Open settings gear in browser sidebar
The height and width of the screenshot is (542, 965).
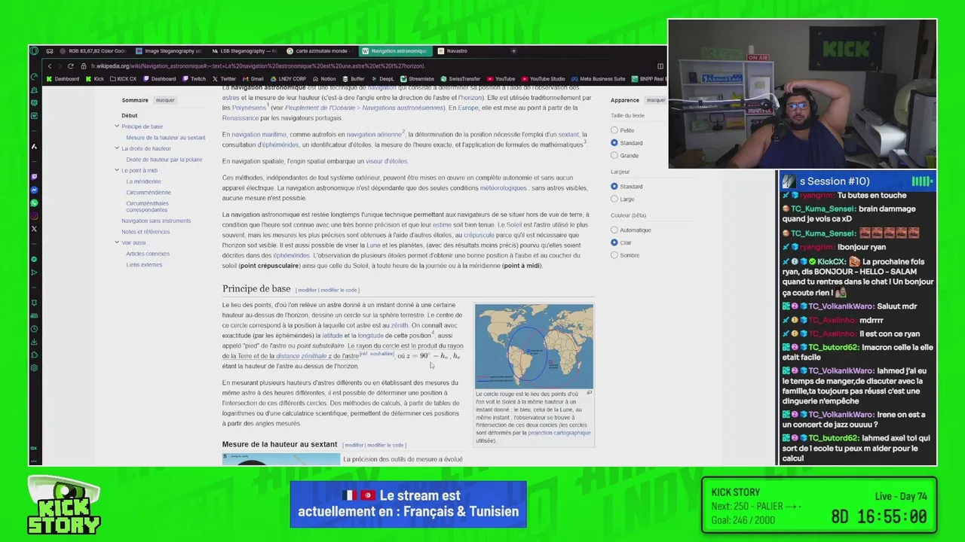coord(34,368)
